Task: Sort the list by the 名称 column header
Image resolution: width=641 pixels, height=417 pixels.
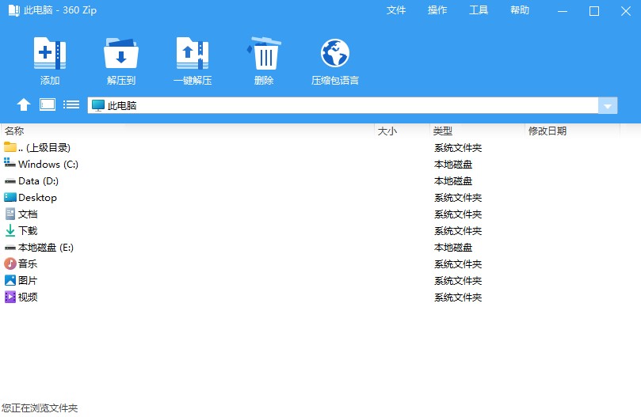Action: click(x=14, y=131)
